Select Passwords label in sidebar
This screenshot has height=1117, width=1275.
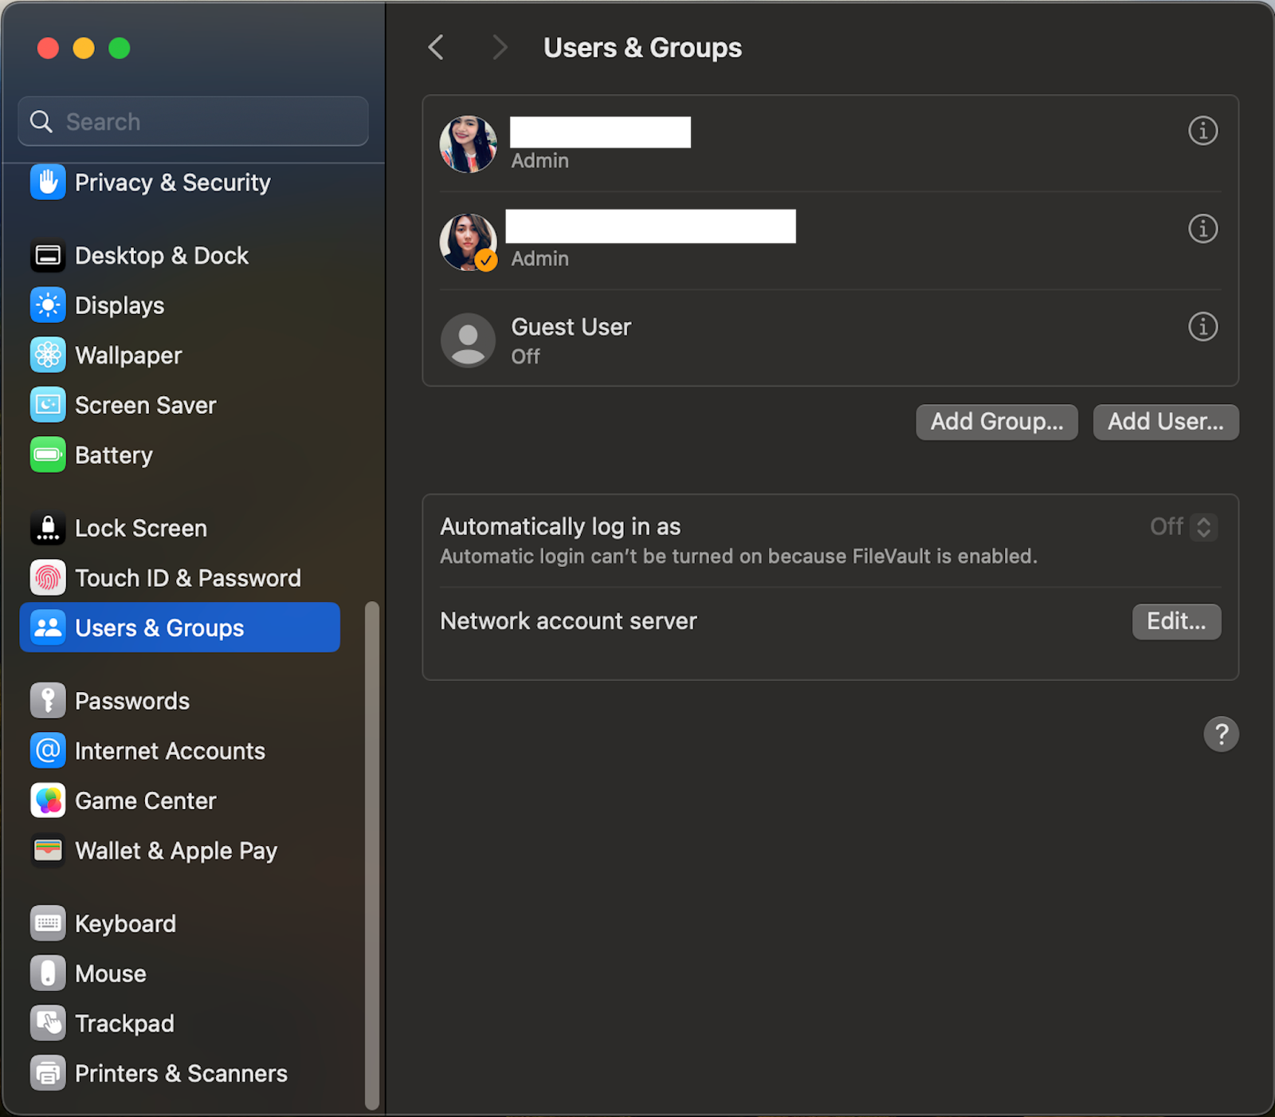[132, 701]
